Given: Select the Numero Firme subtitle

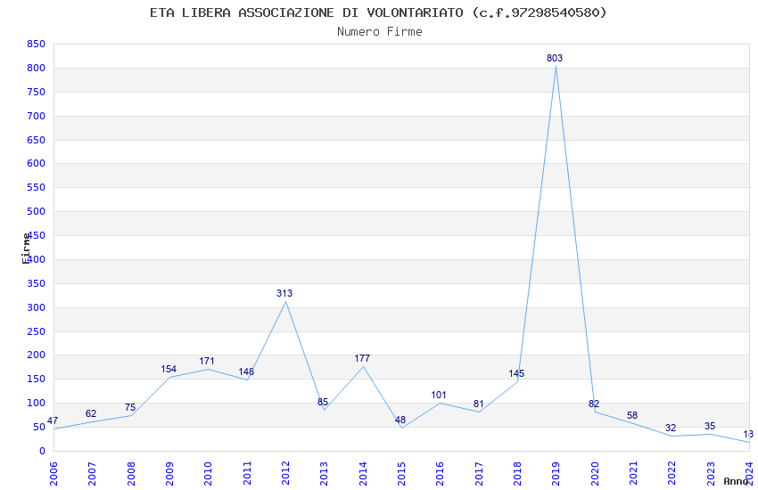Looking at the screenshot, I should tap(380, 32).
